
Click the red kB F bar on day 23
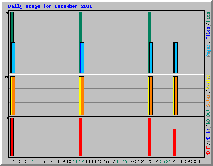(149, 137)
